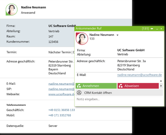
Task: Click Kundennummer value 123456
Action: [53, 42]
